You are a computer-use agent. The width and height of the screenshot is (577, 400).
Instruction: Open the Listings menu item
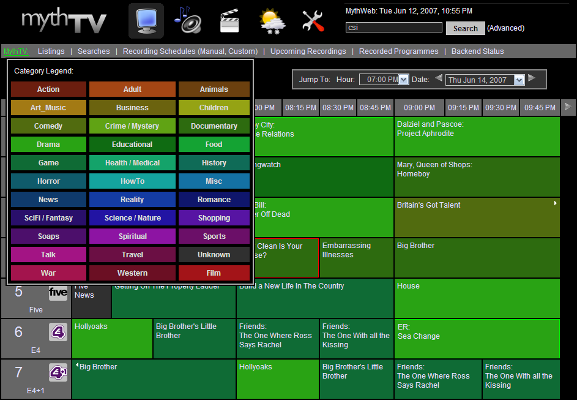pyautogui.click(x=51, y=51)
